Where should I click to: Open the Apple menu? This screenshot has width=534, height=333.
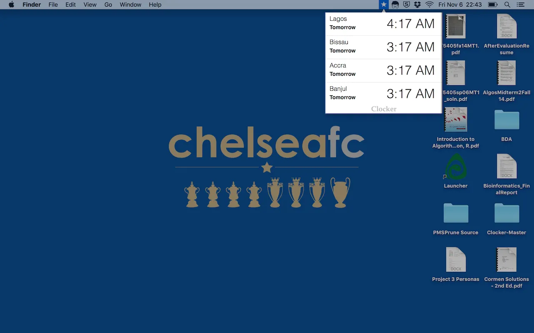coord(12,5)
